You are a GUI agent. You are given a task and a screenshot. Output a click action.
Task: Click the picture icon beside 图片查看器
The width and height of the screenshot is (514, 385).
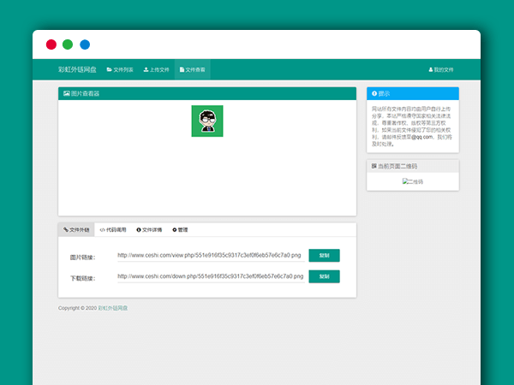click(x=66, y=93)
